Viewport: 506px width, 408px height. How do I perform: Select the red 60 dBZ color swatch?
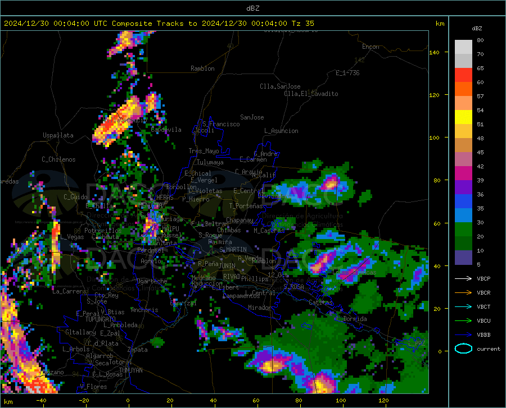point(463,75)
